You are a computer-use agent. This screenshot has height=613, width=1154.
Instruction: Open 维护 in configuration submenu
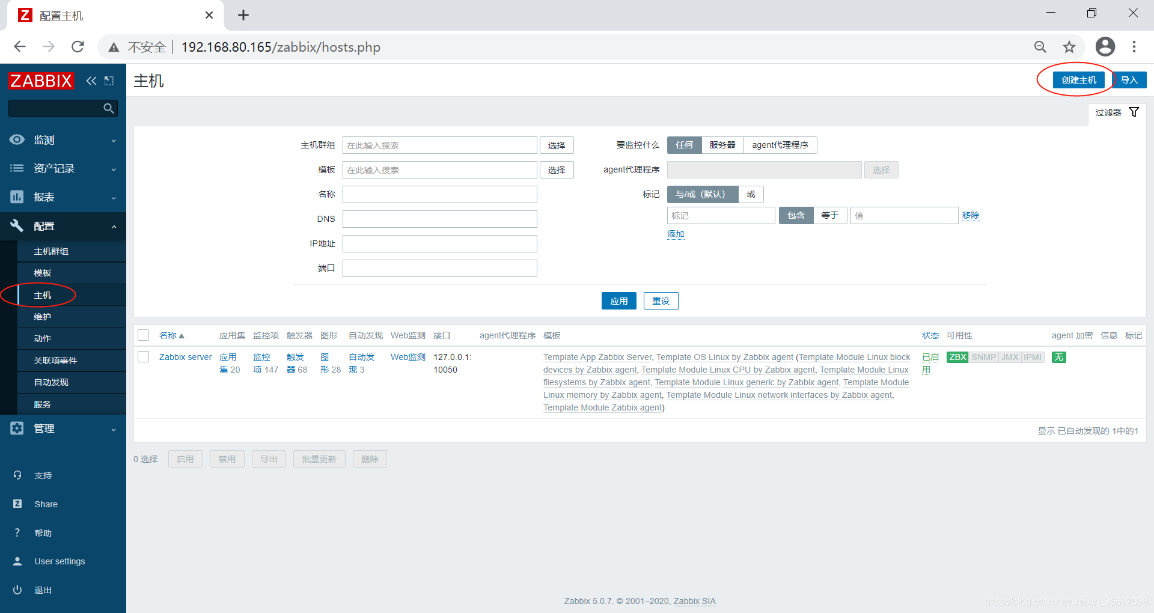click(x=72, y=317)
